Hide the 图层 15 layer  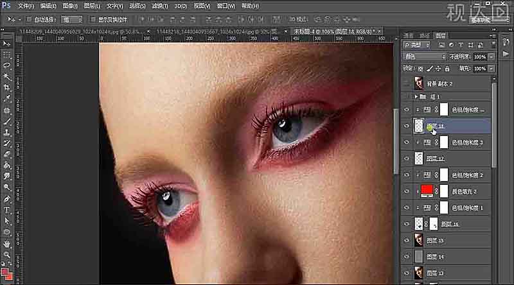pyautogui.click(x=407, y=241)
